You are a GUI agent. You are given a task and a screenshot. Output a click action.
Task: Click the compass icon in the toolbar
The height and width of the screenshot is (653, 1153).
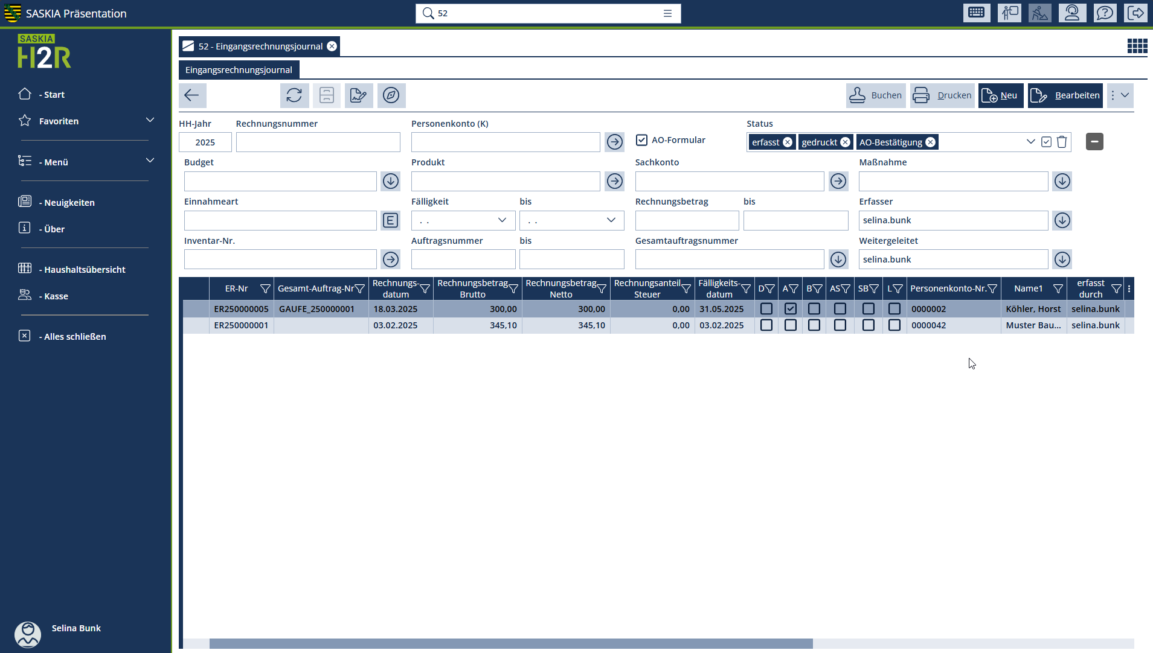(x=391, y=95)
